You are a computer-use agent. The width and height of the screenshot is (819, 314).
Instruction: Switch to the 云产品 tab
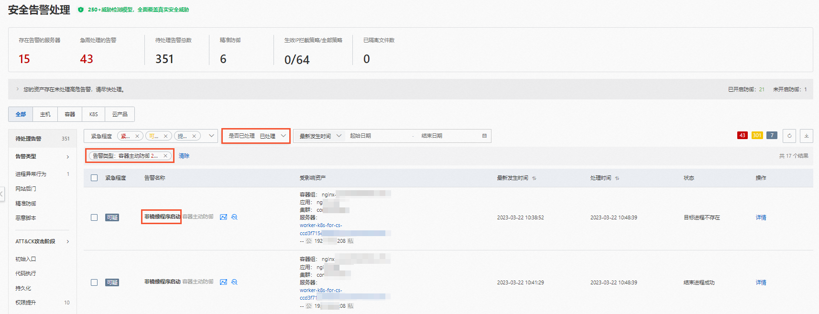pyautogui.click(x=120, y=114)
